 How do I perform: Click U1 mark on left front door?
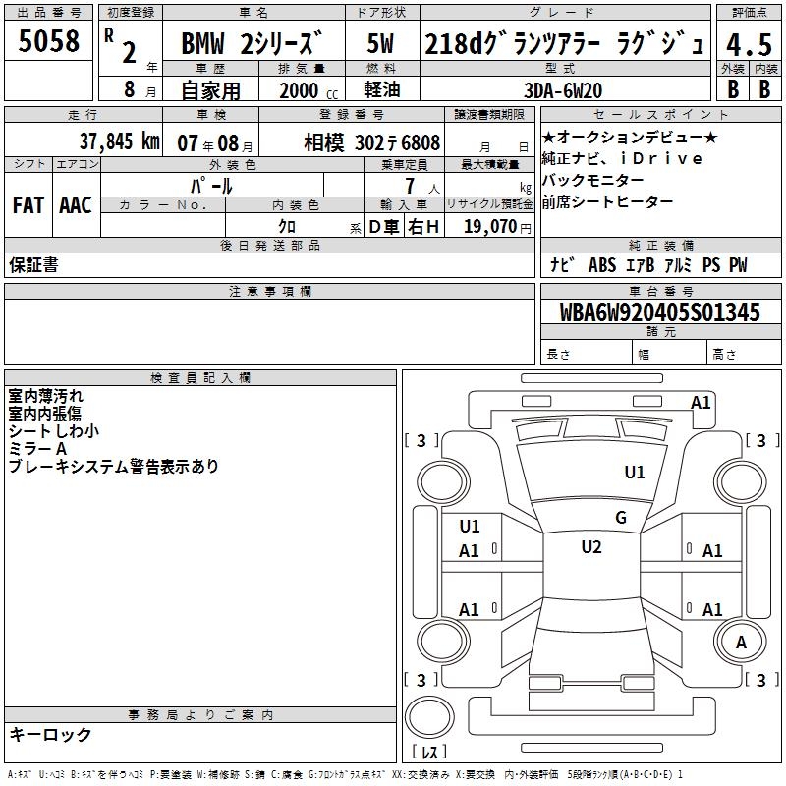pyautogui.click(x=470, y=527)
